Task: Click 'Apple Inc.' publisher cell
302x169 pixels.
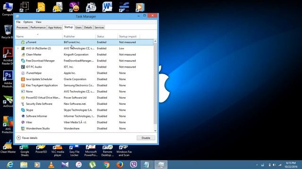Action: coord(70,73)
